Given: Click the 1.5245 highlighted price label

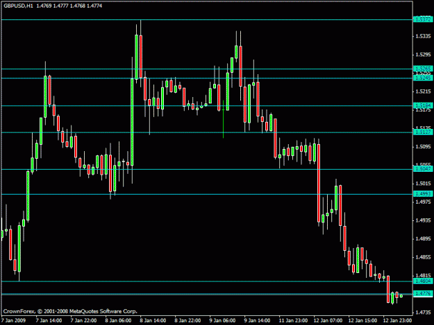Looking at the screenshot, I should click(423, 78).
